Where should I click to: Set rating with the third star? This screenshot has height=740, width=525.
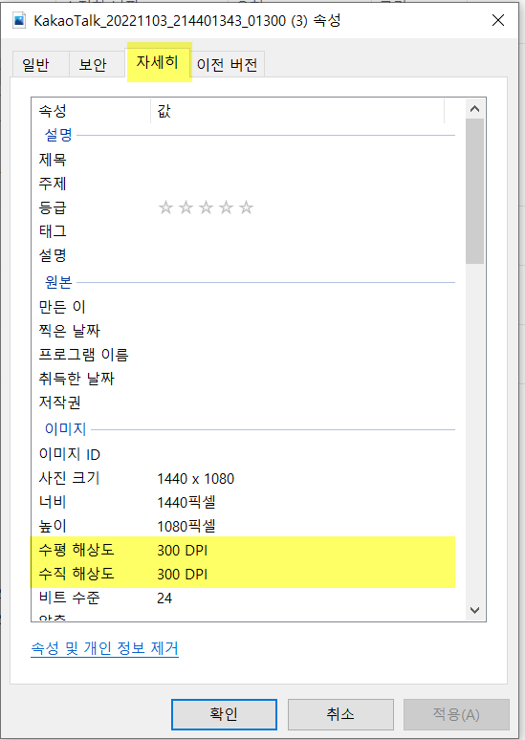pyautogui.click(x=206, y=207)
